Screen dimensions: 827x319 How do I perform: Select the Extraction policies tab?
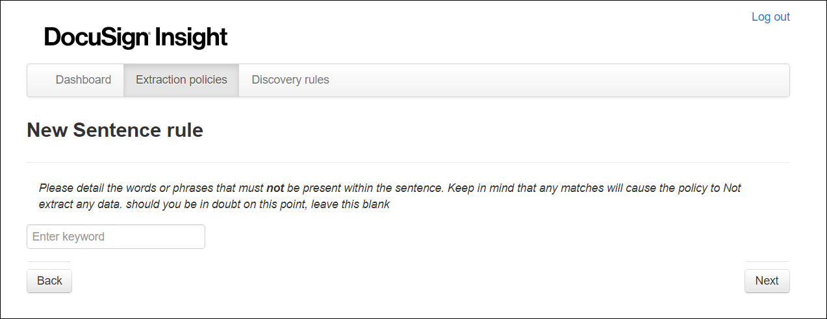(x=181, y=80)
